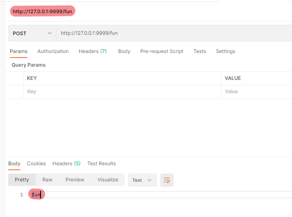Click the response text fun

[x=36, y=195]
